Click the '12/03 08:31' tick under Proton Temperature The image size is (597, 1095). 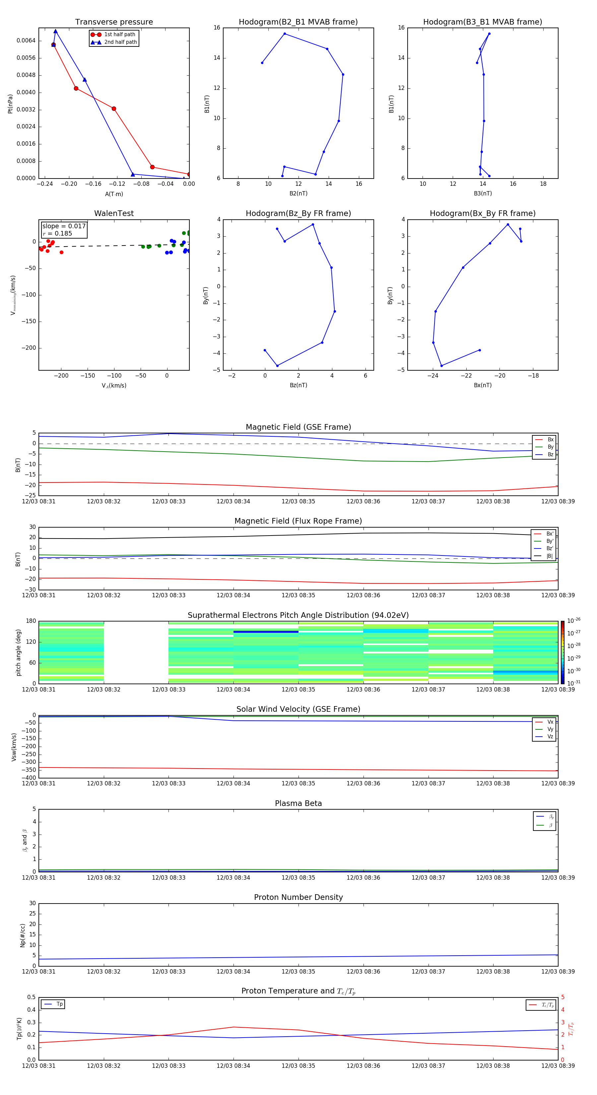[39, 1066]
